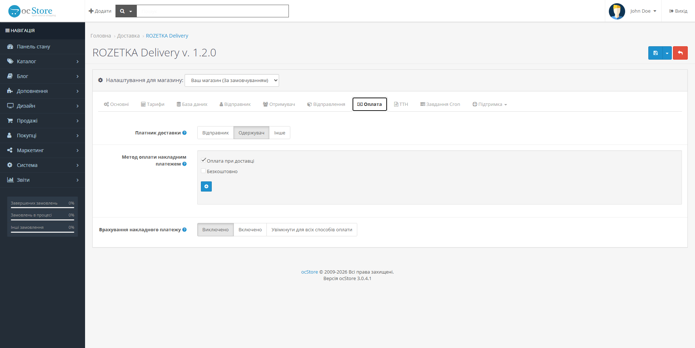695x348 pixels.
Task: Expand the Каталог menu chevron
Action: (x=77, y=61)
